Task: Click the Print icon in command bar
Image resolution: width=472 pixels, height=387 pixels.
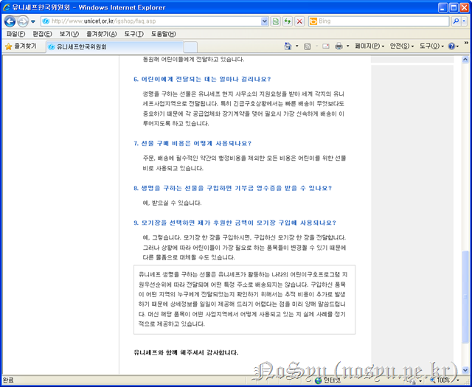Action: [339, 46]
